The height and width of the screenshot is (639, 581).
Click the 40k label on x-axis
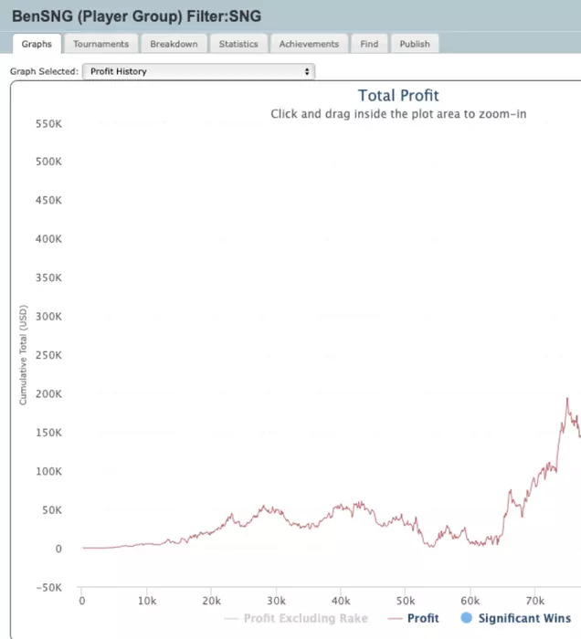pos(341,601)
